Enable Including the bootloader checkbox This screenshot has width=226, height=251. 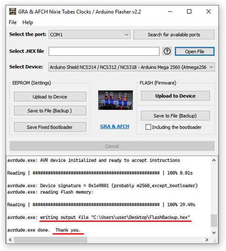pos(148,127)
